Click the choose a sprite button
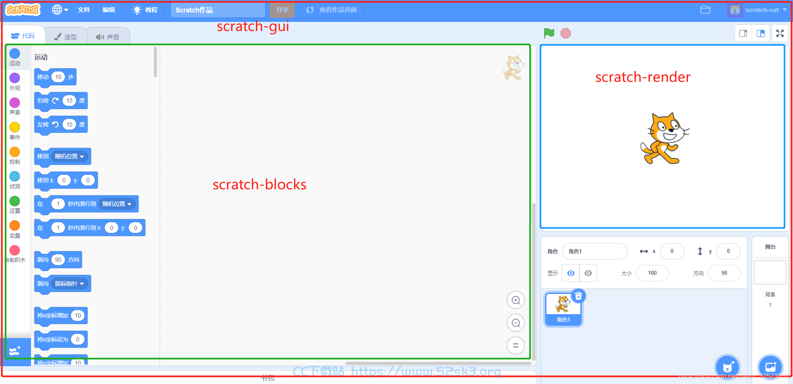This screenshot has width=793, height=384. tap(727, 367)
